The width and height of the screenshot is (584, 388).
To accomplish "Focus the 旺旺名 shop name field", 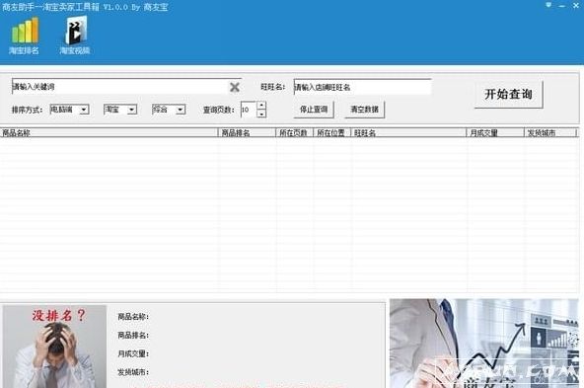I will 362,87.
